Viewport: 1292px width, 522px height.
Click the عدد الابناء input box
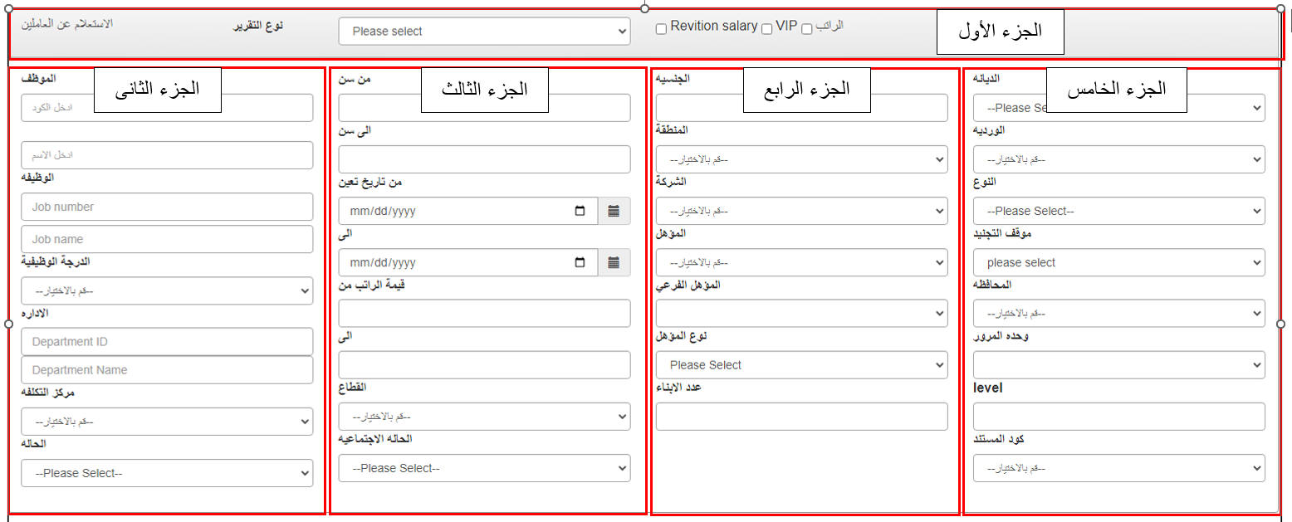(801, 417)
